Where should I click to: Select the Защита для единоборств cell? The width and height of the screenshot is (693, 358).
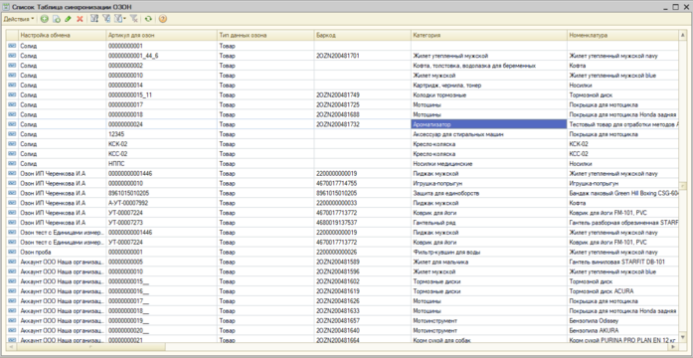(489, 193)
